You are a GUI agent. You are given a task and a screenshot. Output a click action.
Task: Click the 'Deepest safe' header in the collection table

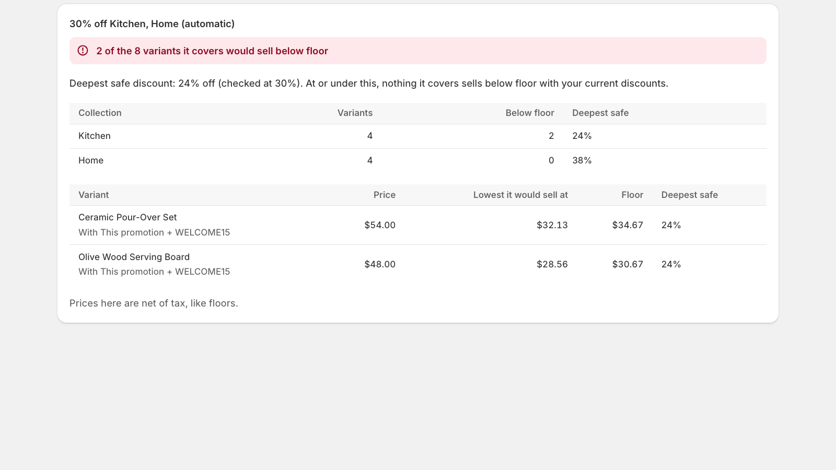(600, 113)
